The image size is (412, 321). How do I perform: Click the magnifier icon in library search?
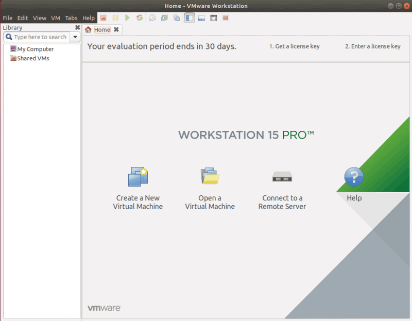click(9, 37)
